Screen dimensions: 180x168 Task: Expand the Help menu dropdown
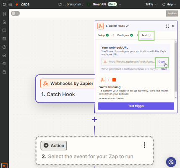[169, 4]
